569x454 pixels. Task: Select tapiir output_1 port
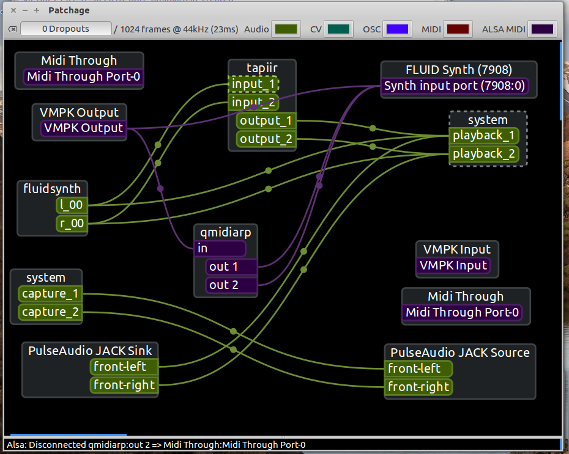(266, 120)
